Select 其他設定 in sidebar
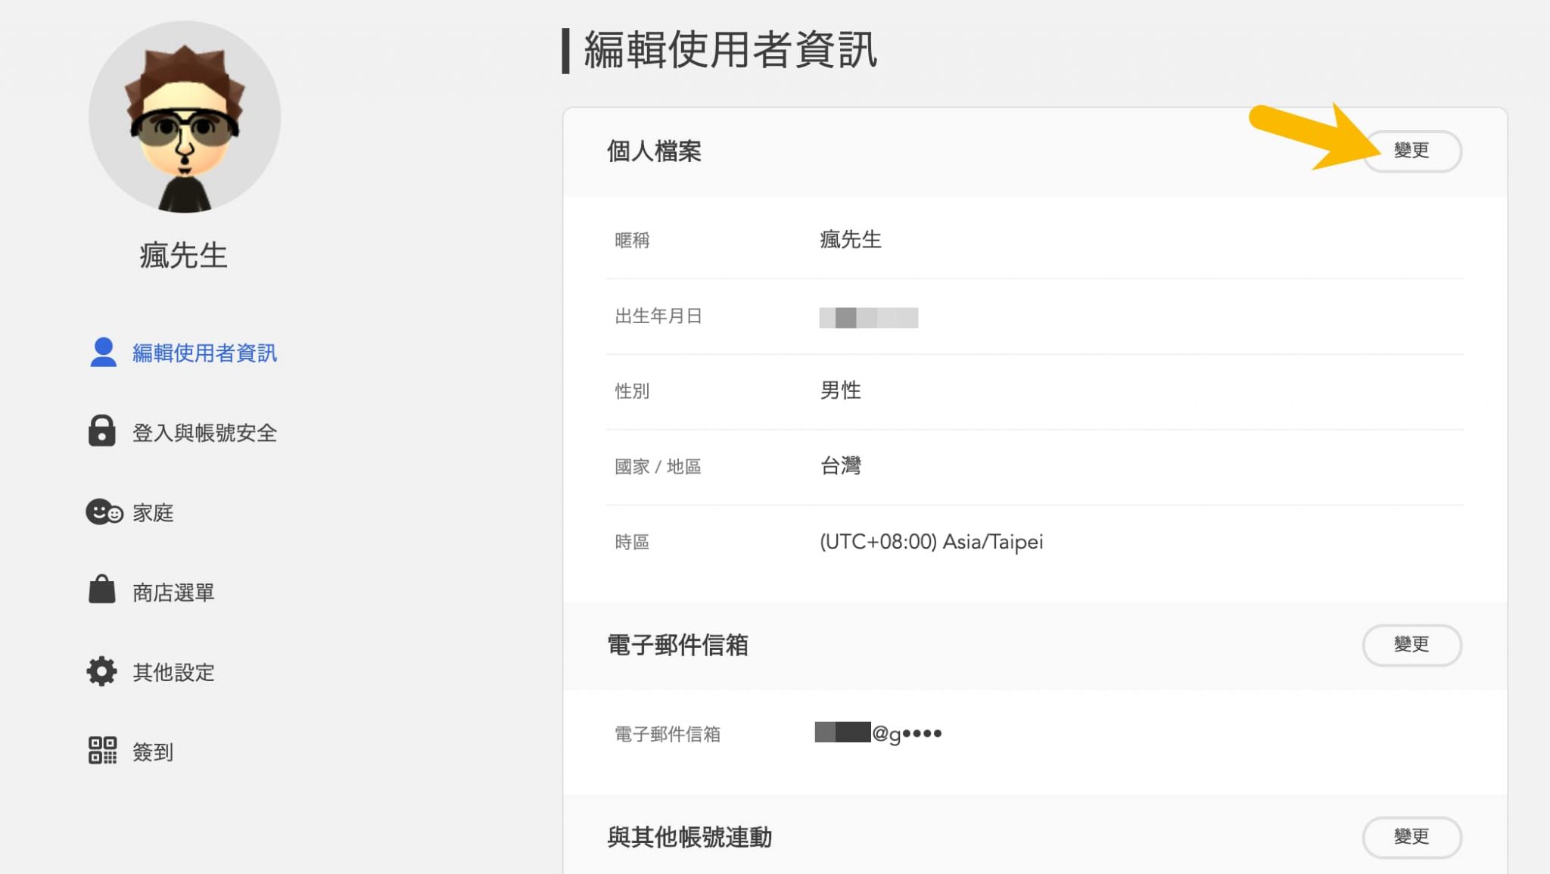Image resolution: width=1550 pixels, height=874 pixels. point(173,672)
